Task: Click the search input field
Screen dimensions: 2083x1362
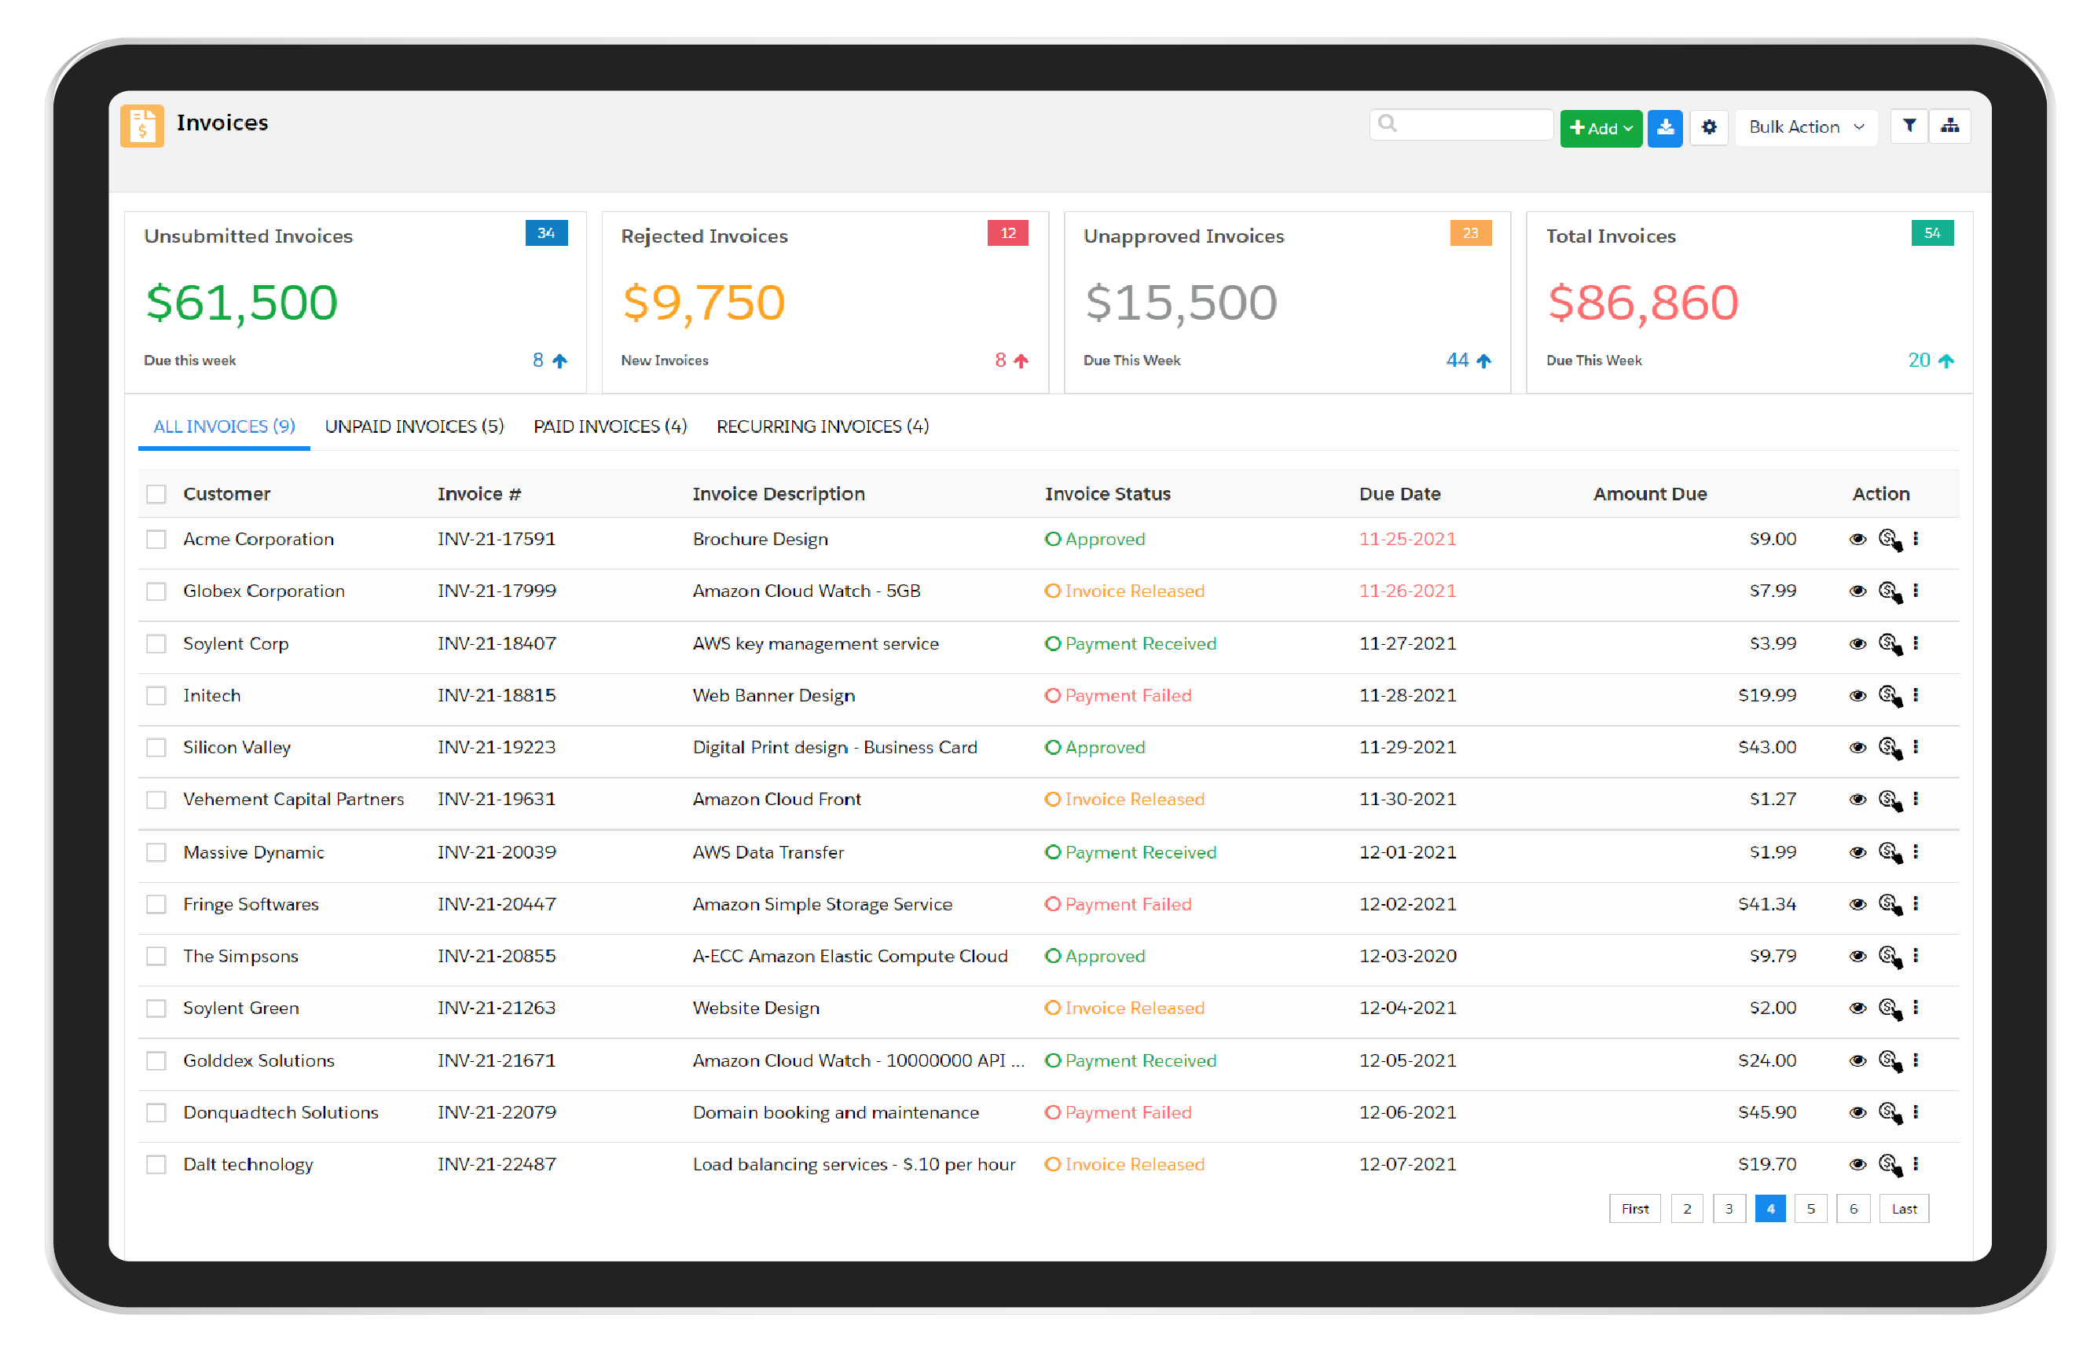Action: (1461, 125)
